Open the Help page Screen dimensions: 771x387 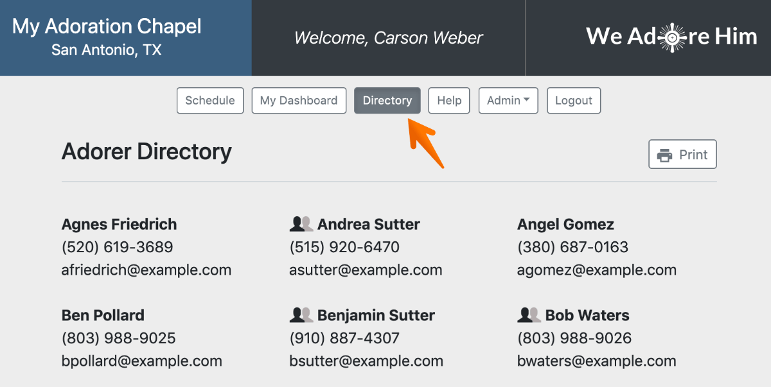click(x=449, y=101)
